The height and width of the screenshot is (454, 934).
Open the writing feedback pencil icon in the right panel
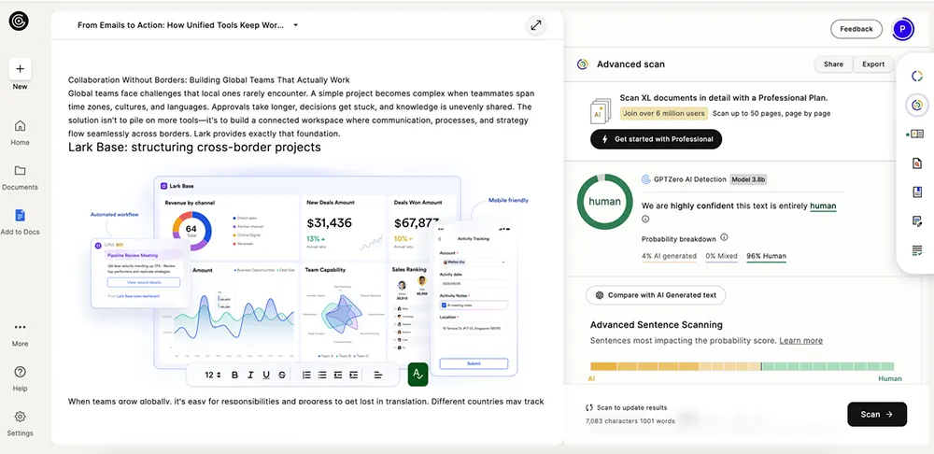917,221
